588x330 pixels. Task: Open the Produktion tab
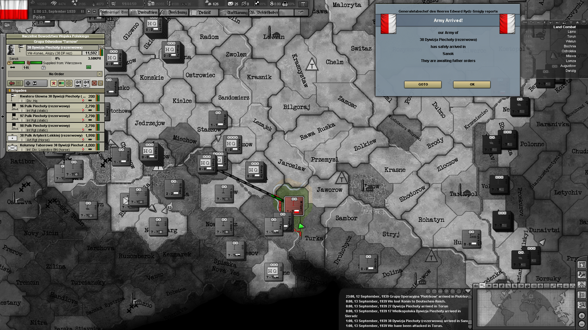click(144, 13)
